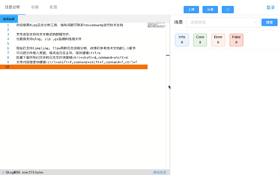The image size is (280, 175).
Task: Expand the dropdown chevron arrow
Action: 255,22
